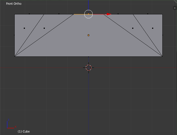Select the vertex at bottom edge center

pyautogui.click(x=88, y=57)
